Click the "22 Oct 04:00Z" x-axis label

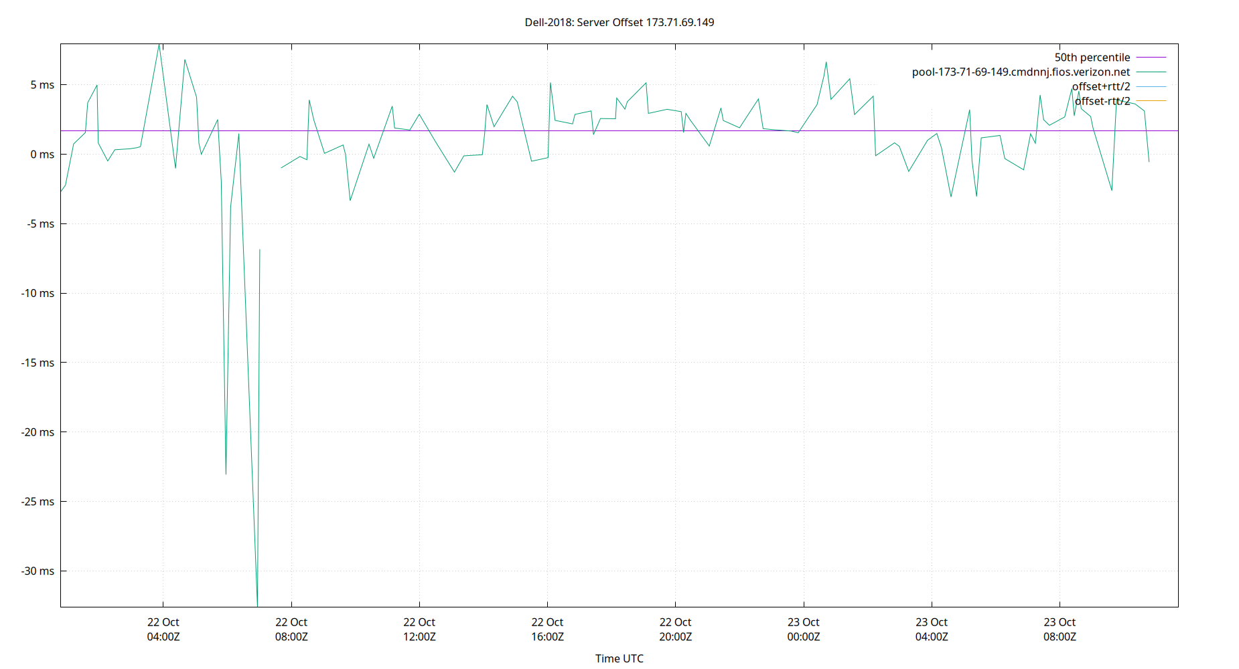click(x=163, y=630)
